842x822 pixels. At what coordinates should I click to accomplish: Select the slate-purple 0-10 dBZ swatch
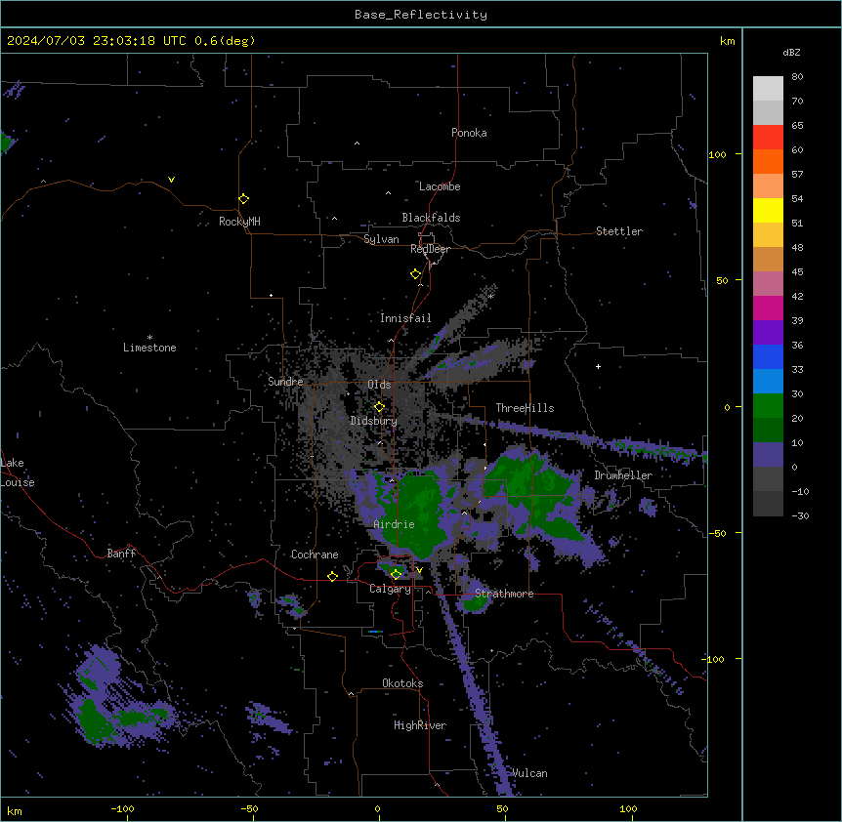coord(768,455)
